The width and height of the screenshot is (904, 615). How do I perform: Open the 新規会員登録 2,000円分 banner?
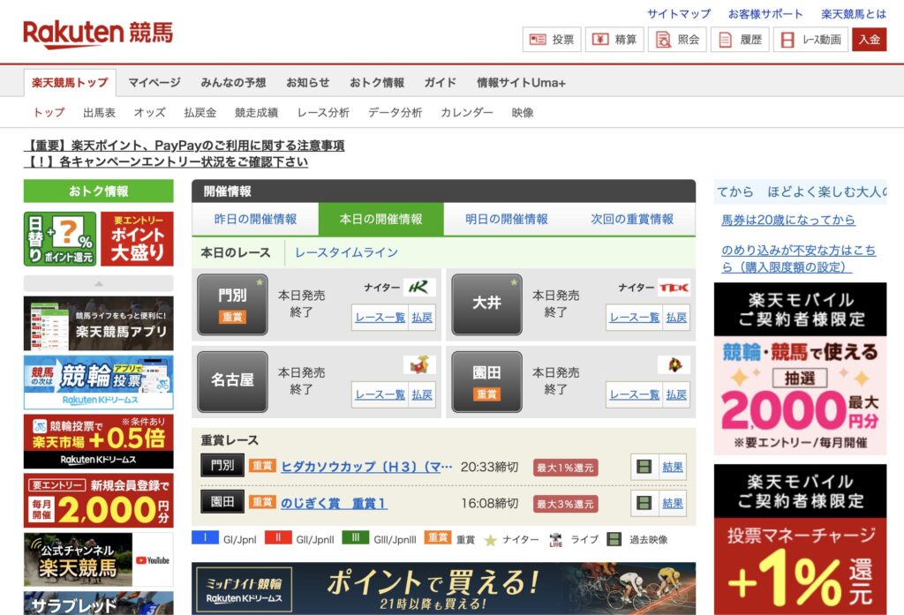coord(99,500)
